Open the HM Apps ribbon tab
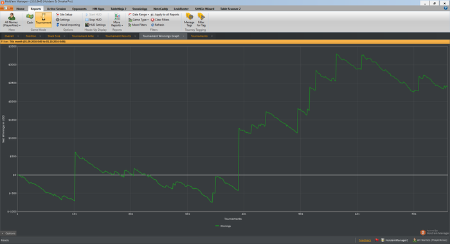 point(98,9)
